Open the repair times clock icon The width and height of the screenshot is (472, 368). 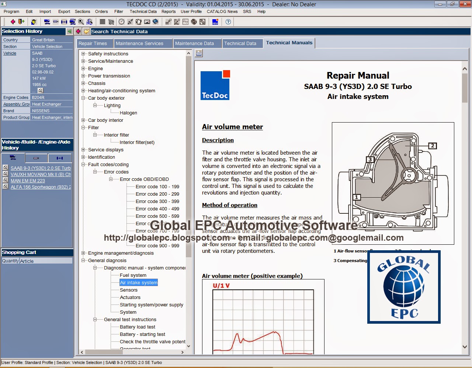121,22
